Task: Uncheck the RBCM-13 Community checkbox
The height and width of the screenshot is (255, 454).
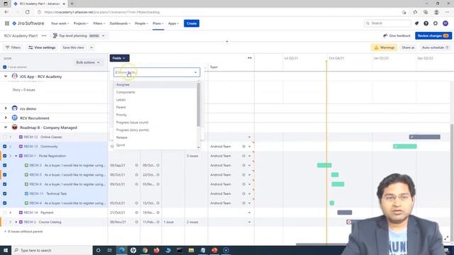Action: coord(5,147)
